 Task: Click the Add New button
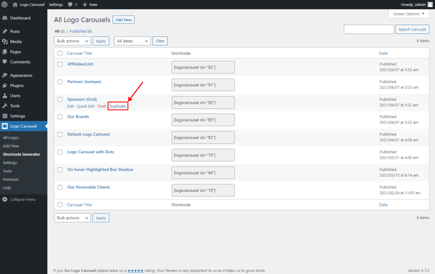click(123, 19)
